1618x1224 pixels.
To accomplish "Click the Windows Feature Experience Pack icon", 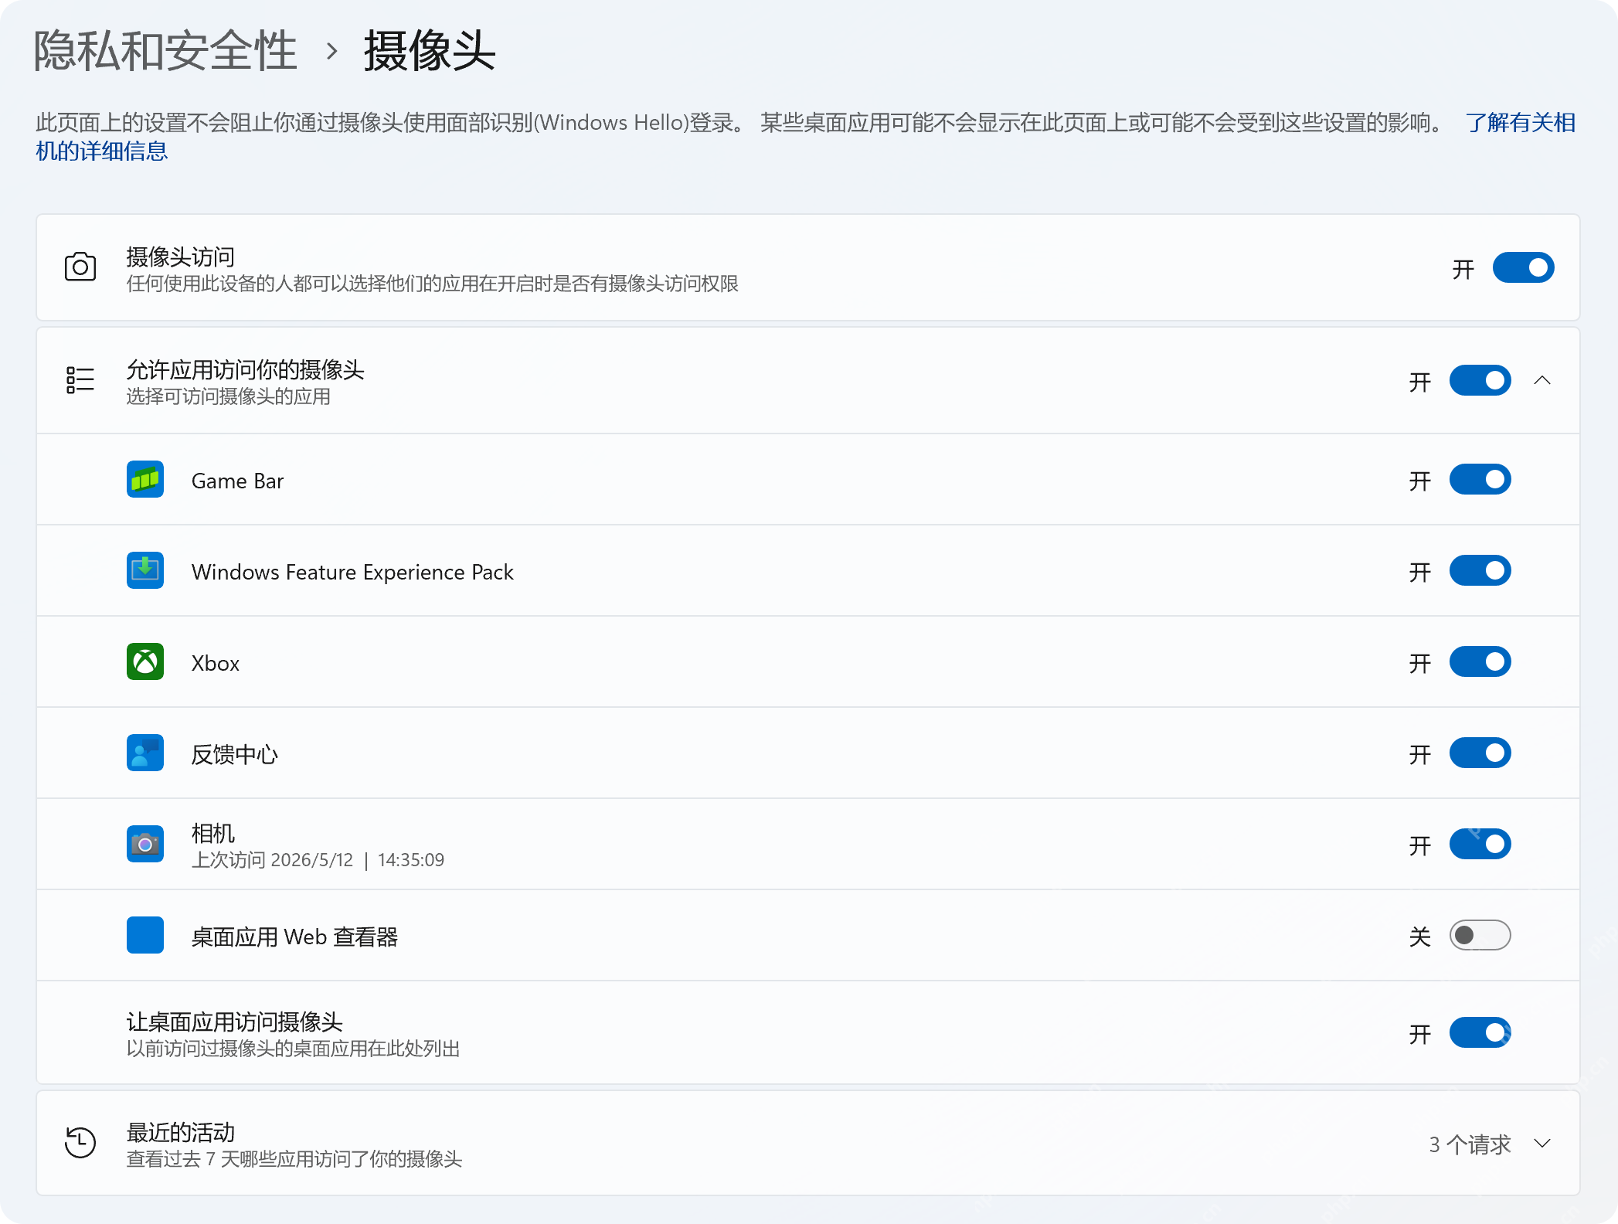I will 145,571.
